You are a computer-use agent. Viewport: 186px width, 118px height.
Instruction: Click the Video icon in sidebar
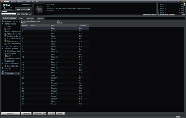[x=5, y=29]
